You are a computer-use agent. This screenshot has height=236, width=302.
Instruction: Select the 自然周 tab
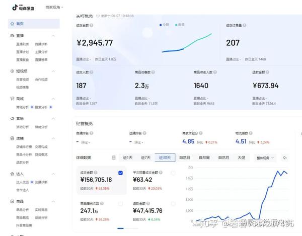point(204,158)
